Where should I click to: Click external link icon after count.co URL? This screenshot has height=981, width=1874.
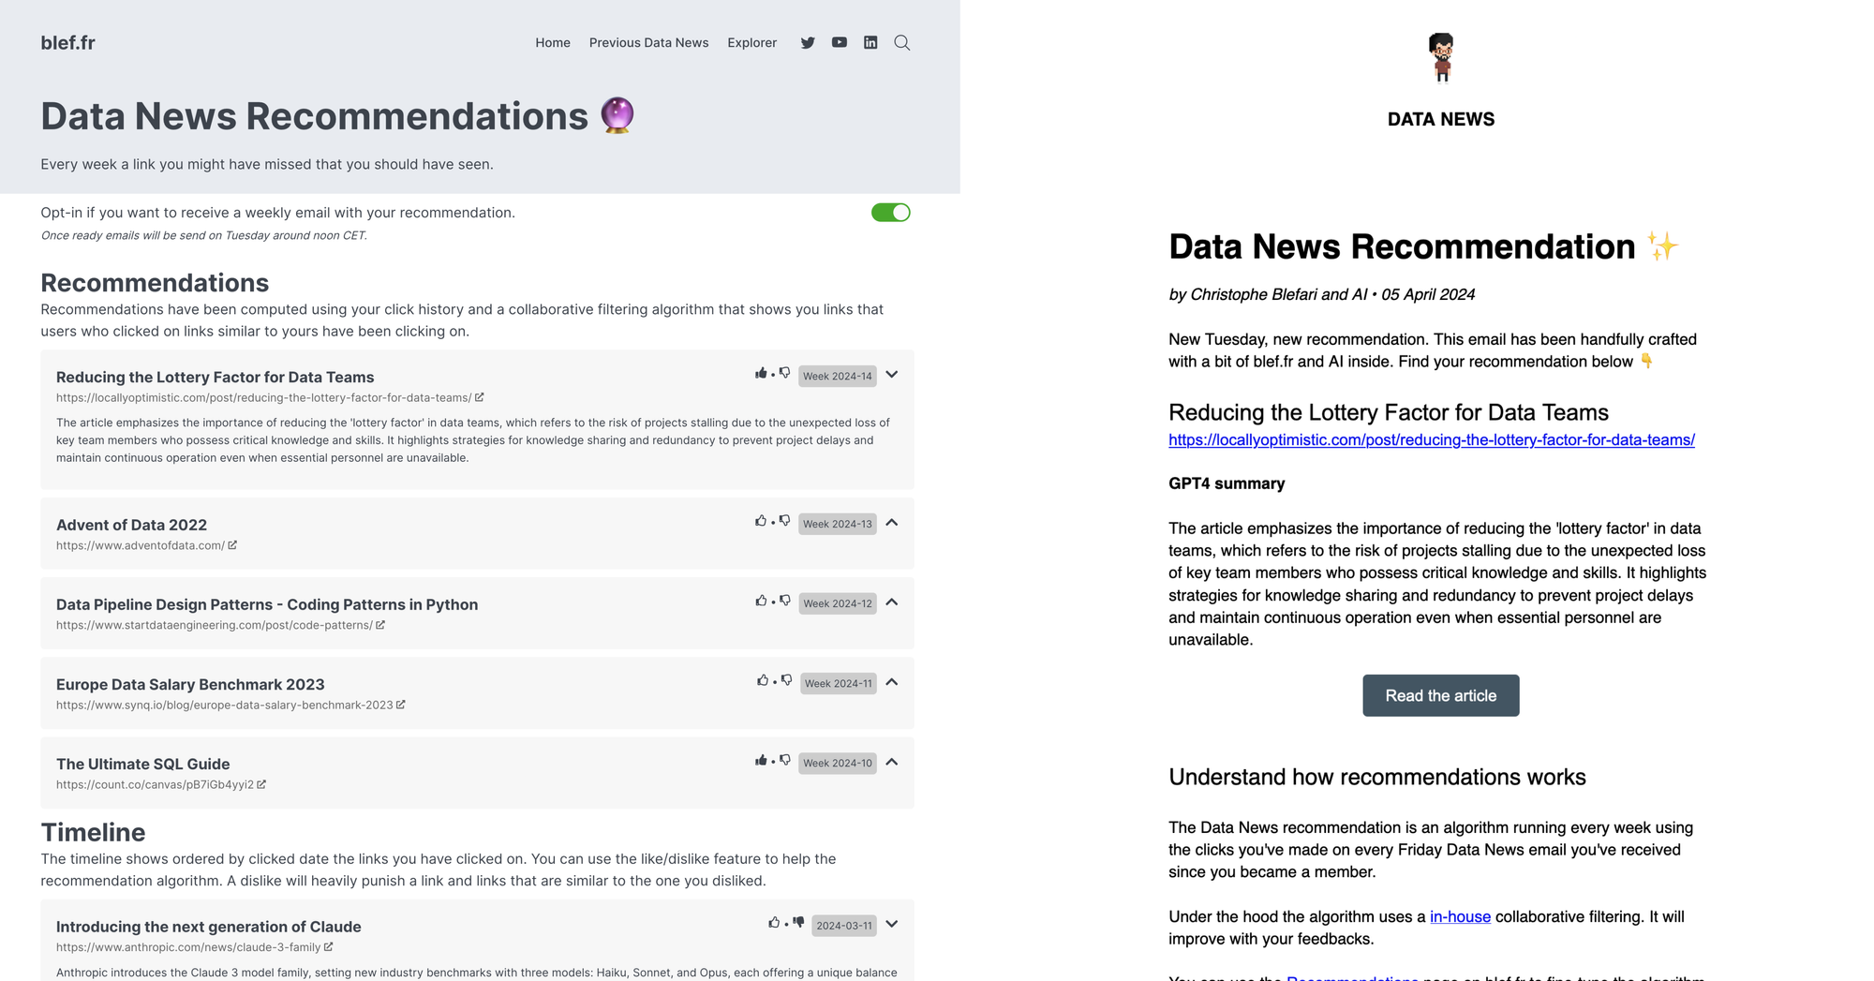pyautogui.click(x=261, y=784)
